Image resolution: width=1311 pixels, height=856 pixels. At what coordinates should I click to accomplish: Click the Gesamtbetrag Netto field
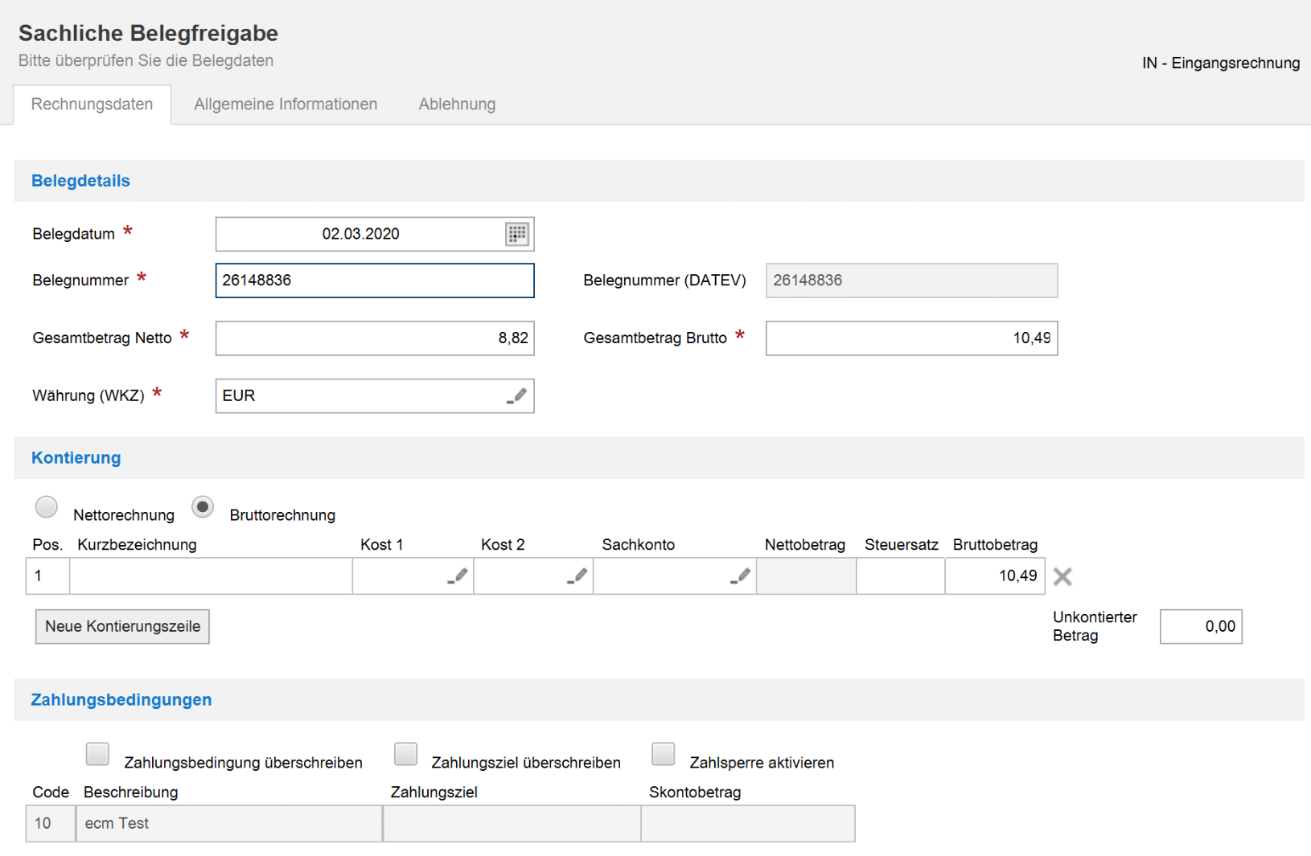tap(375, 338)
